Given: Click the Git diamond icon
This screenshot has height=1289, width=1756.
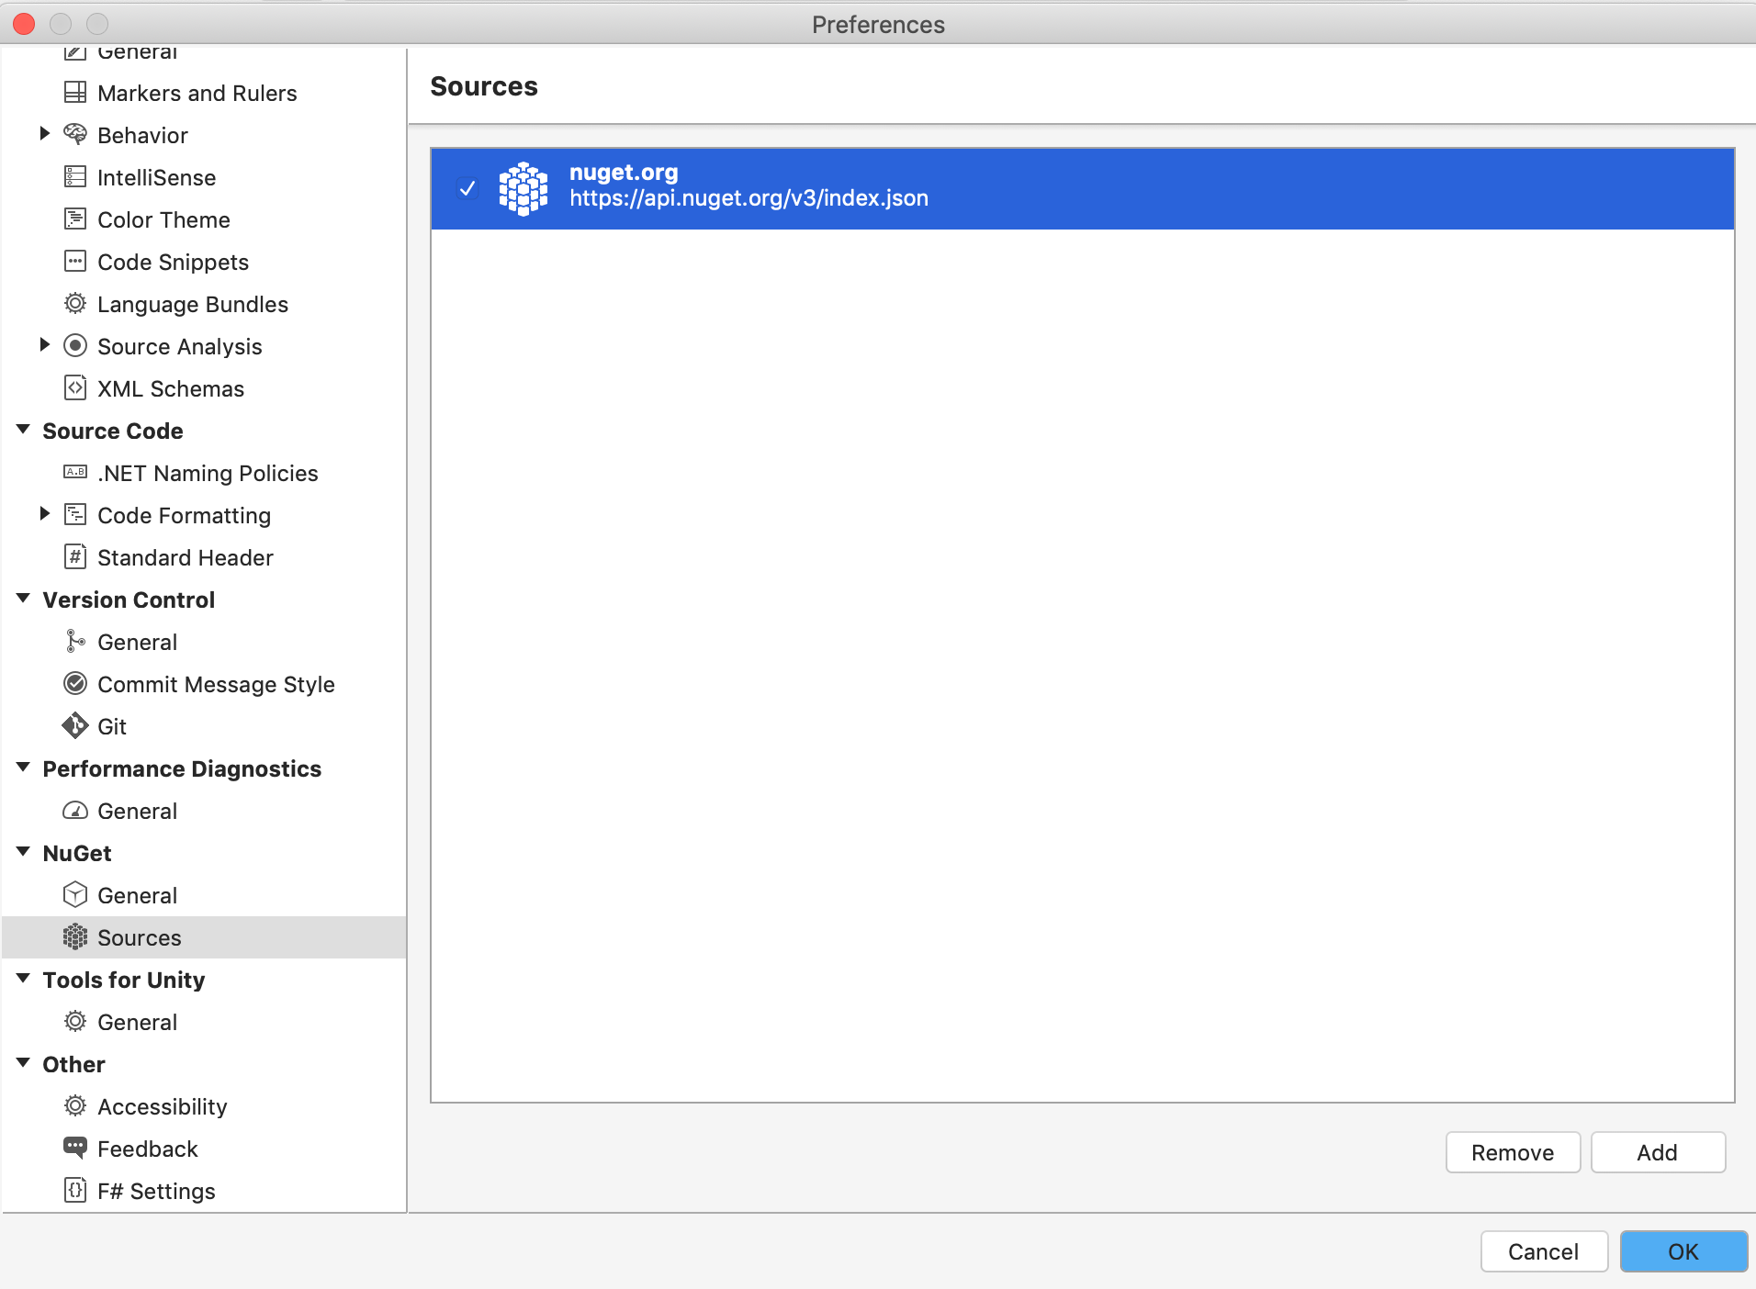Looking at the screenshot, I should click(x=75, y=726).
